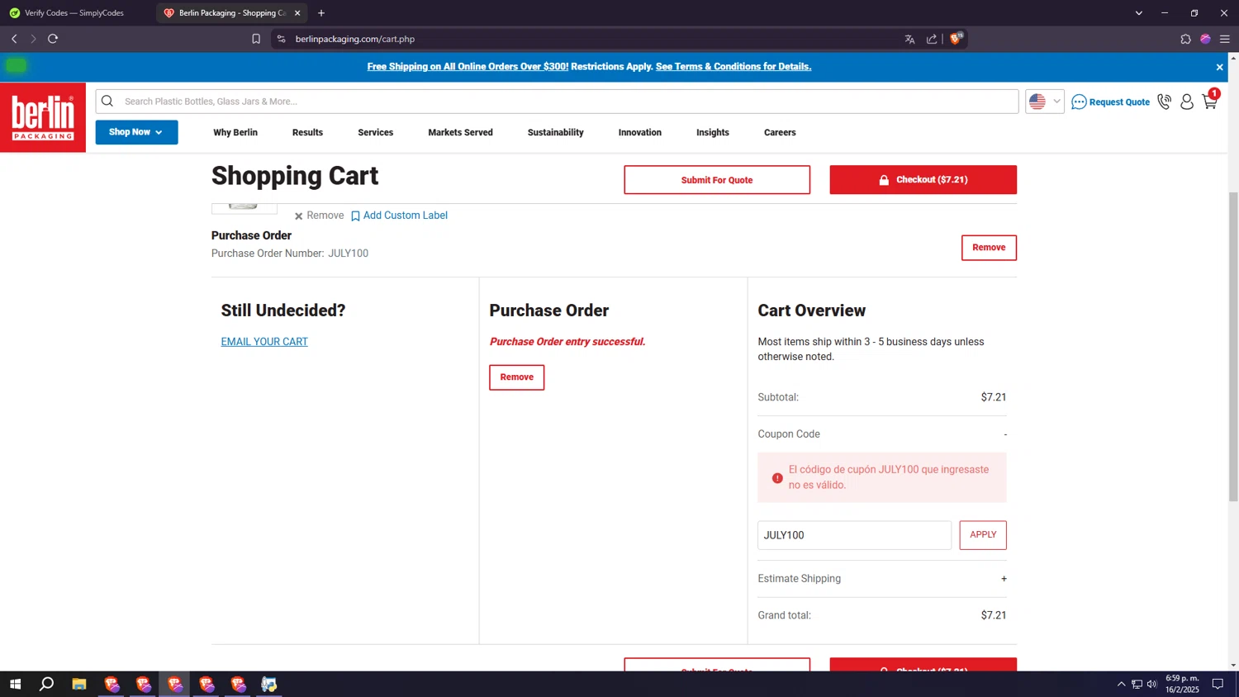Viewport: 1239px width, 697px height.
Task: Click EMAIL YOUR CART link
Action: click(x=264, y=342)
